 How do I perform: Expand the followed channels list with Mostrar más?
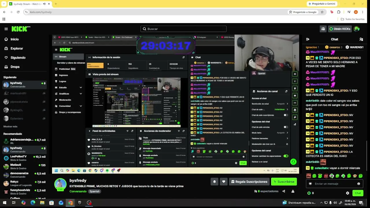coord(10,127)
